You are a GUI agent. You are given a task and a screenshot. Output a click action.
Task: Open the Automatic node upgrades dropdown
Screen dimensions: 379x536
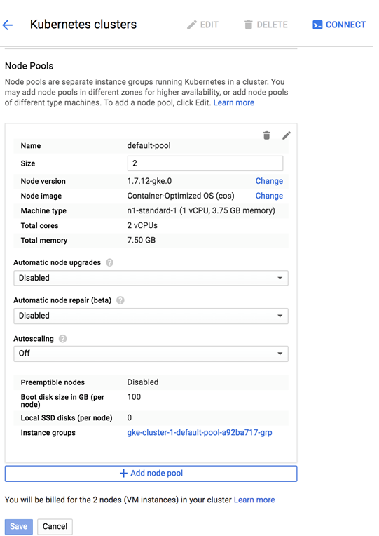click(151, 278)
